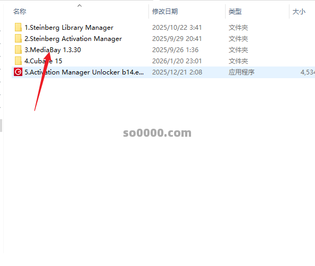Toggle the sort direction arrow above 名称
The width and height of the screenshot is (315, 266).
pos(80,6)
